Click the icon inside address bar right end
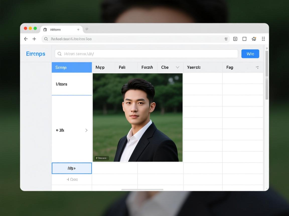The image size is (289, 216). (226, 39)
